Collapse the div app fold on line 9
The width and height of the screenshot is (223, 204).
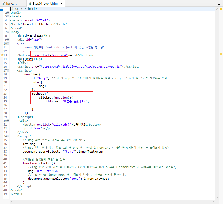coord(8,40)
